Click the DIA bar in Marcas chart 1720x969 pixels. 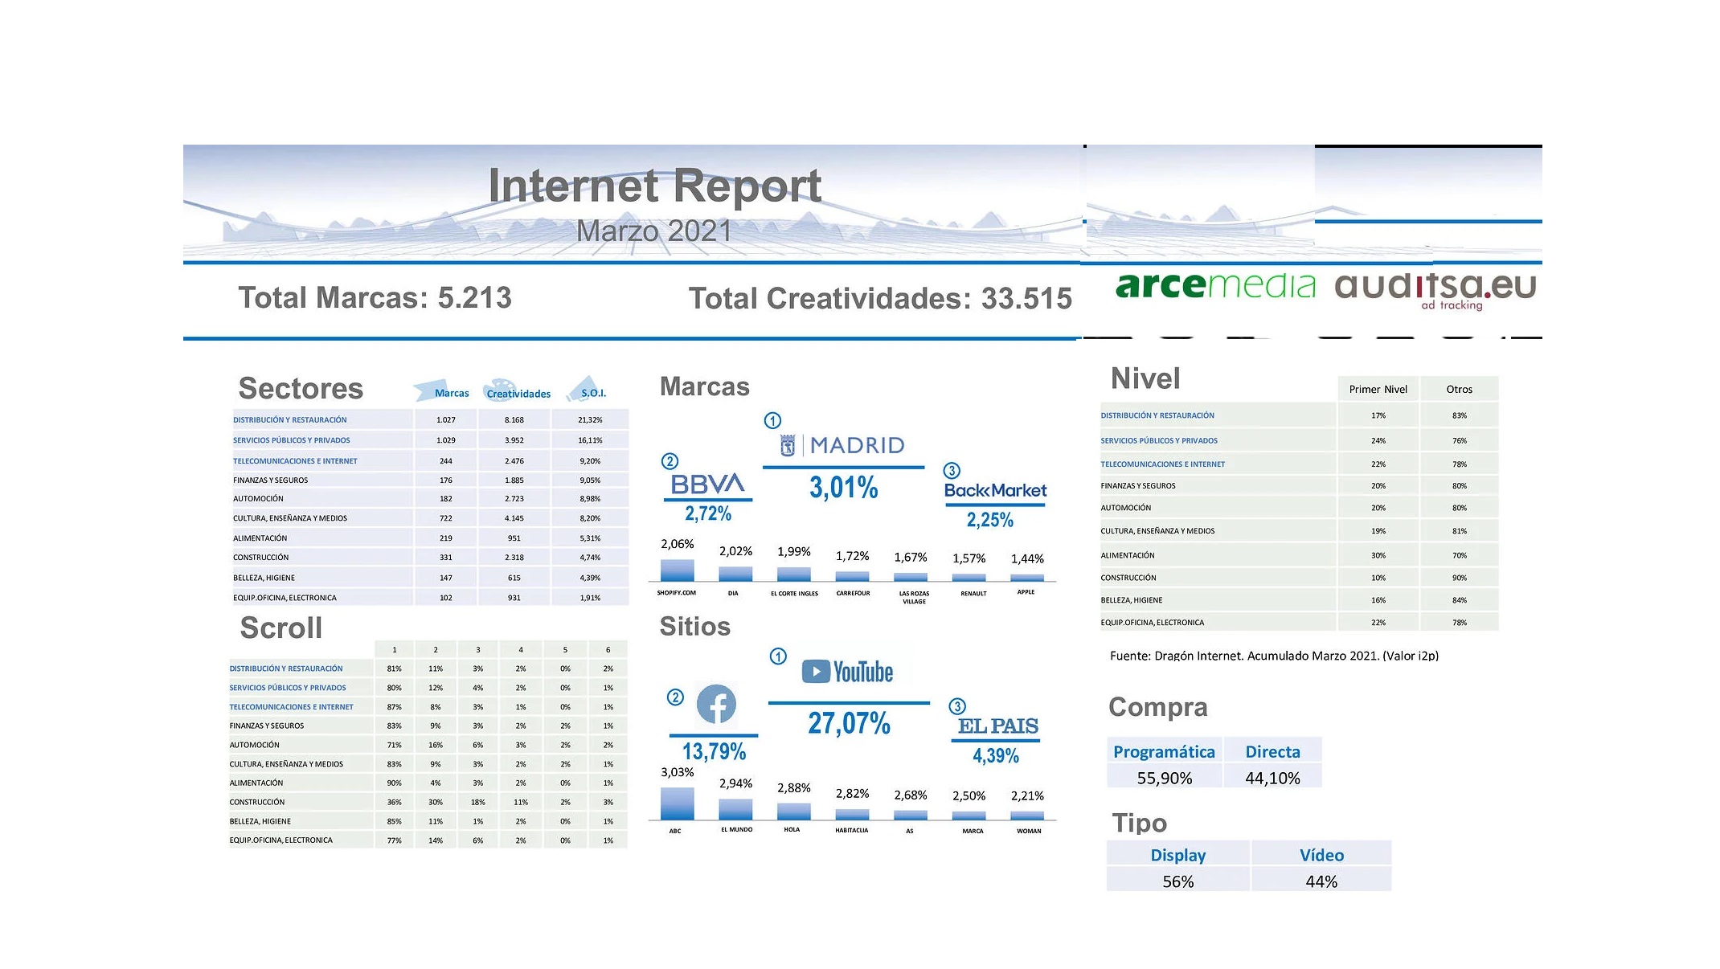pyautogui.click(x=735, y=574)
